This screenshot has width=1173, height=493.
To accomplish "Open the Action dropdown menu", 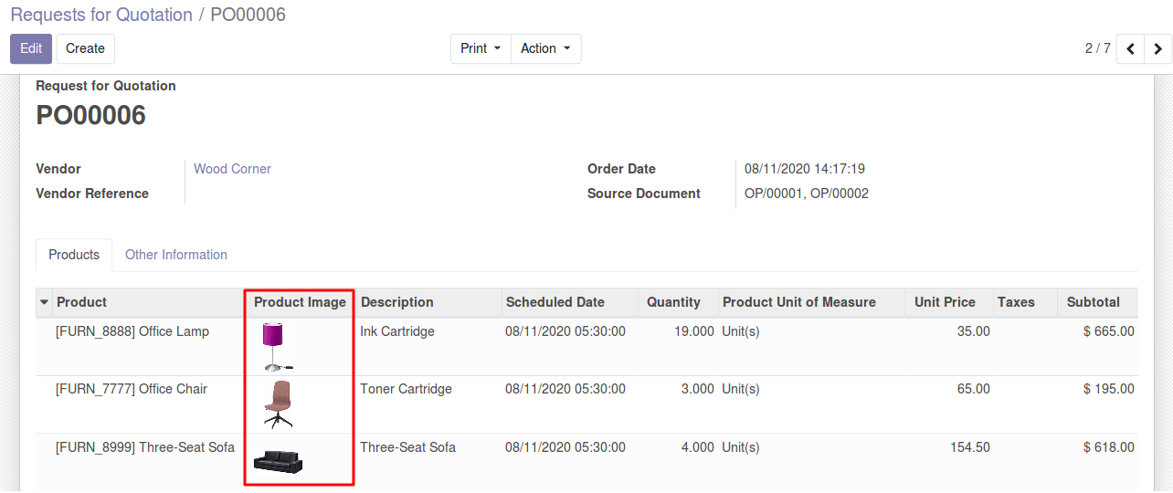I will pos(545,48).
